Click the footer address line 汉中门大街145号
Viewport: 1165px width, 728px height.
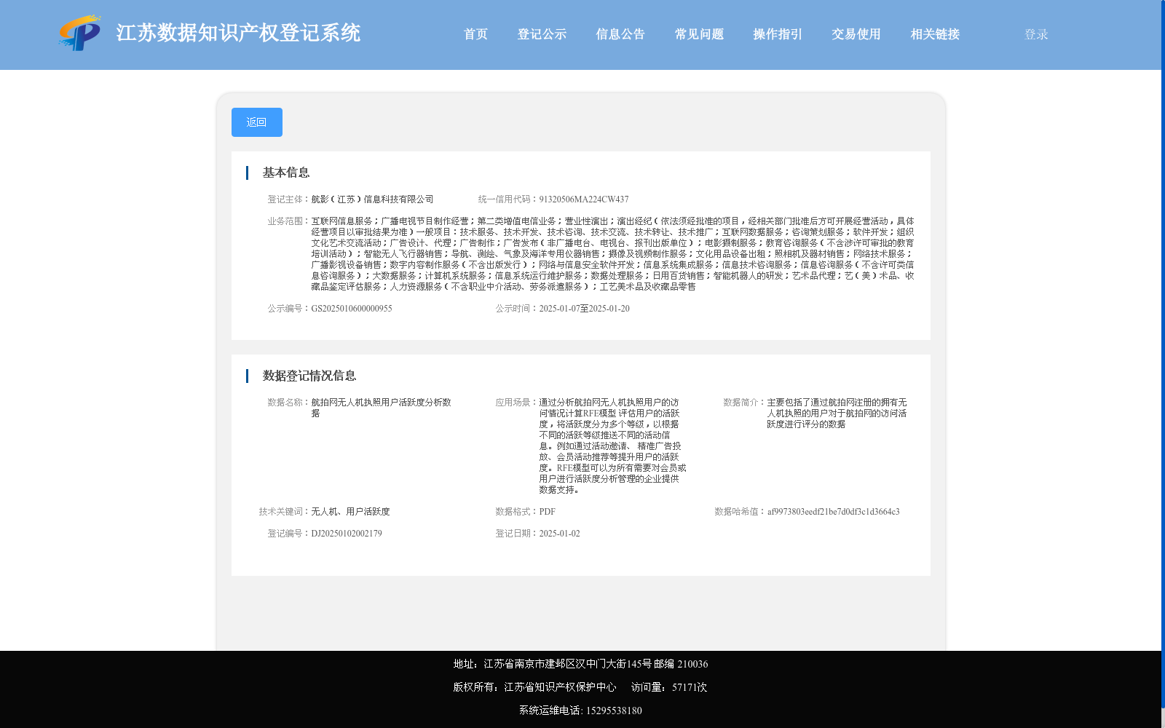click(x=580, y=664)
